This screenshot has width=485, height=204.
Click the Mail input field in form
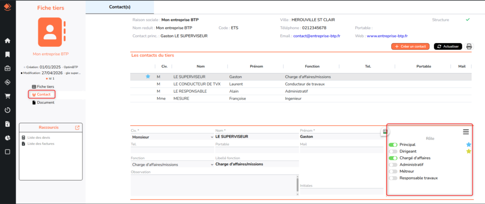click(x=341, y=150)
